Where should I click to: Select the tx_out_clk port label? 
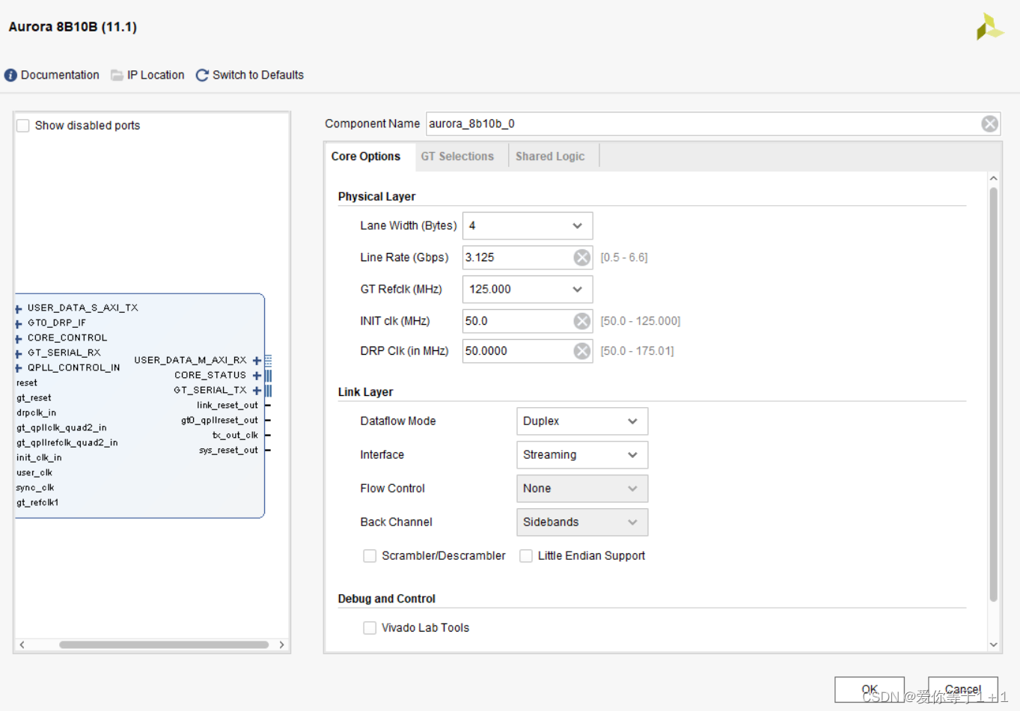(235, 436)
